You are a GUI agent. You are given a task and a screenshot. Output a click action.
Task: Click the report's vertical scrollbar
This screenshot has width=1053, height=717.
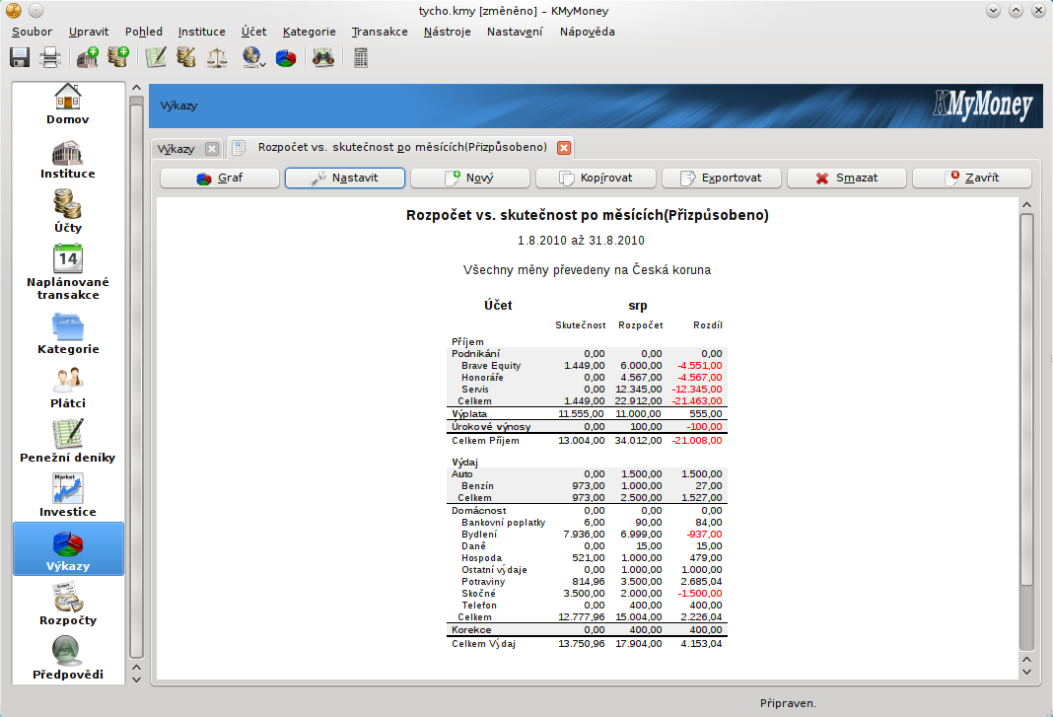pos(1026,394)
